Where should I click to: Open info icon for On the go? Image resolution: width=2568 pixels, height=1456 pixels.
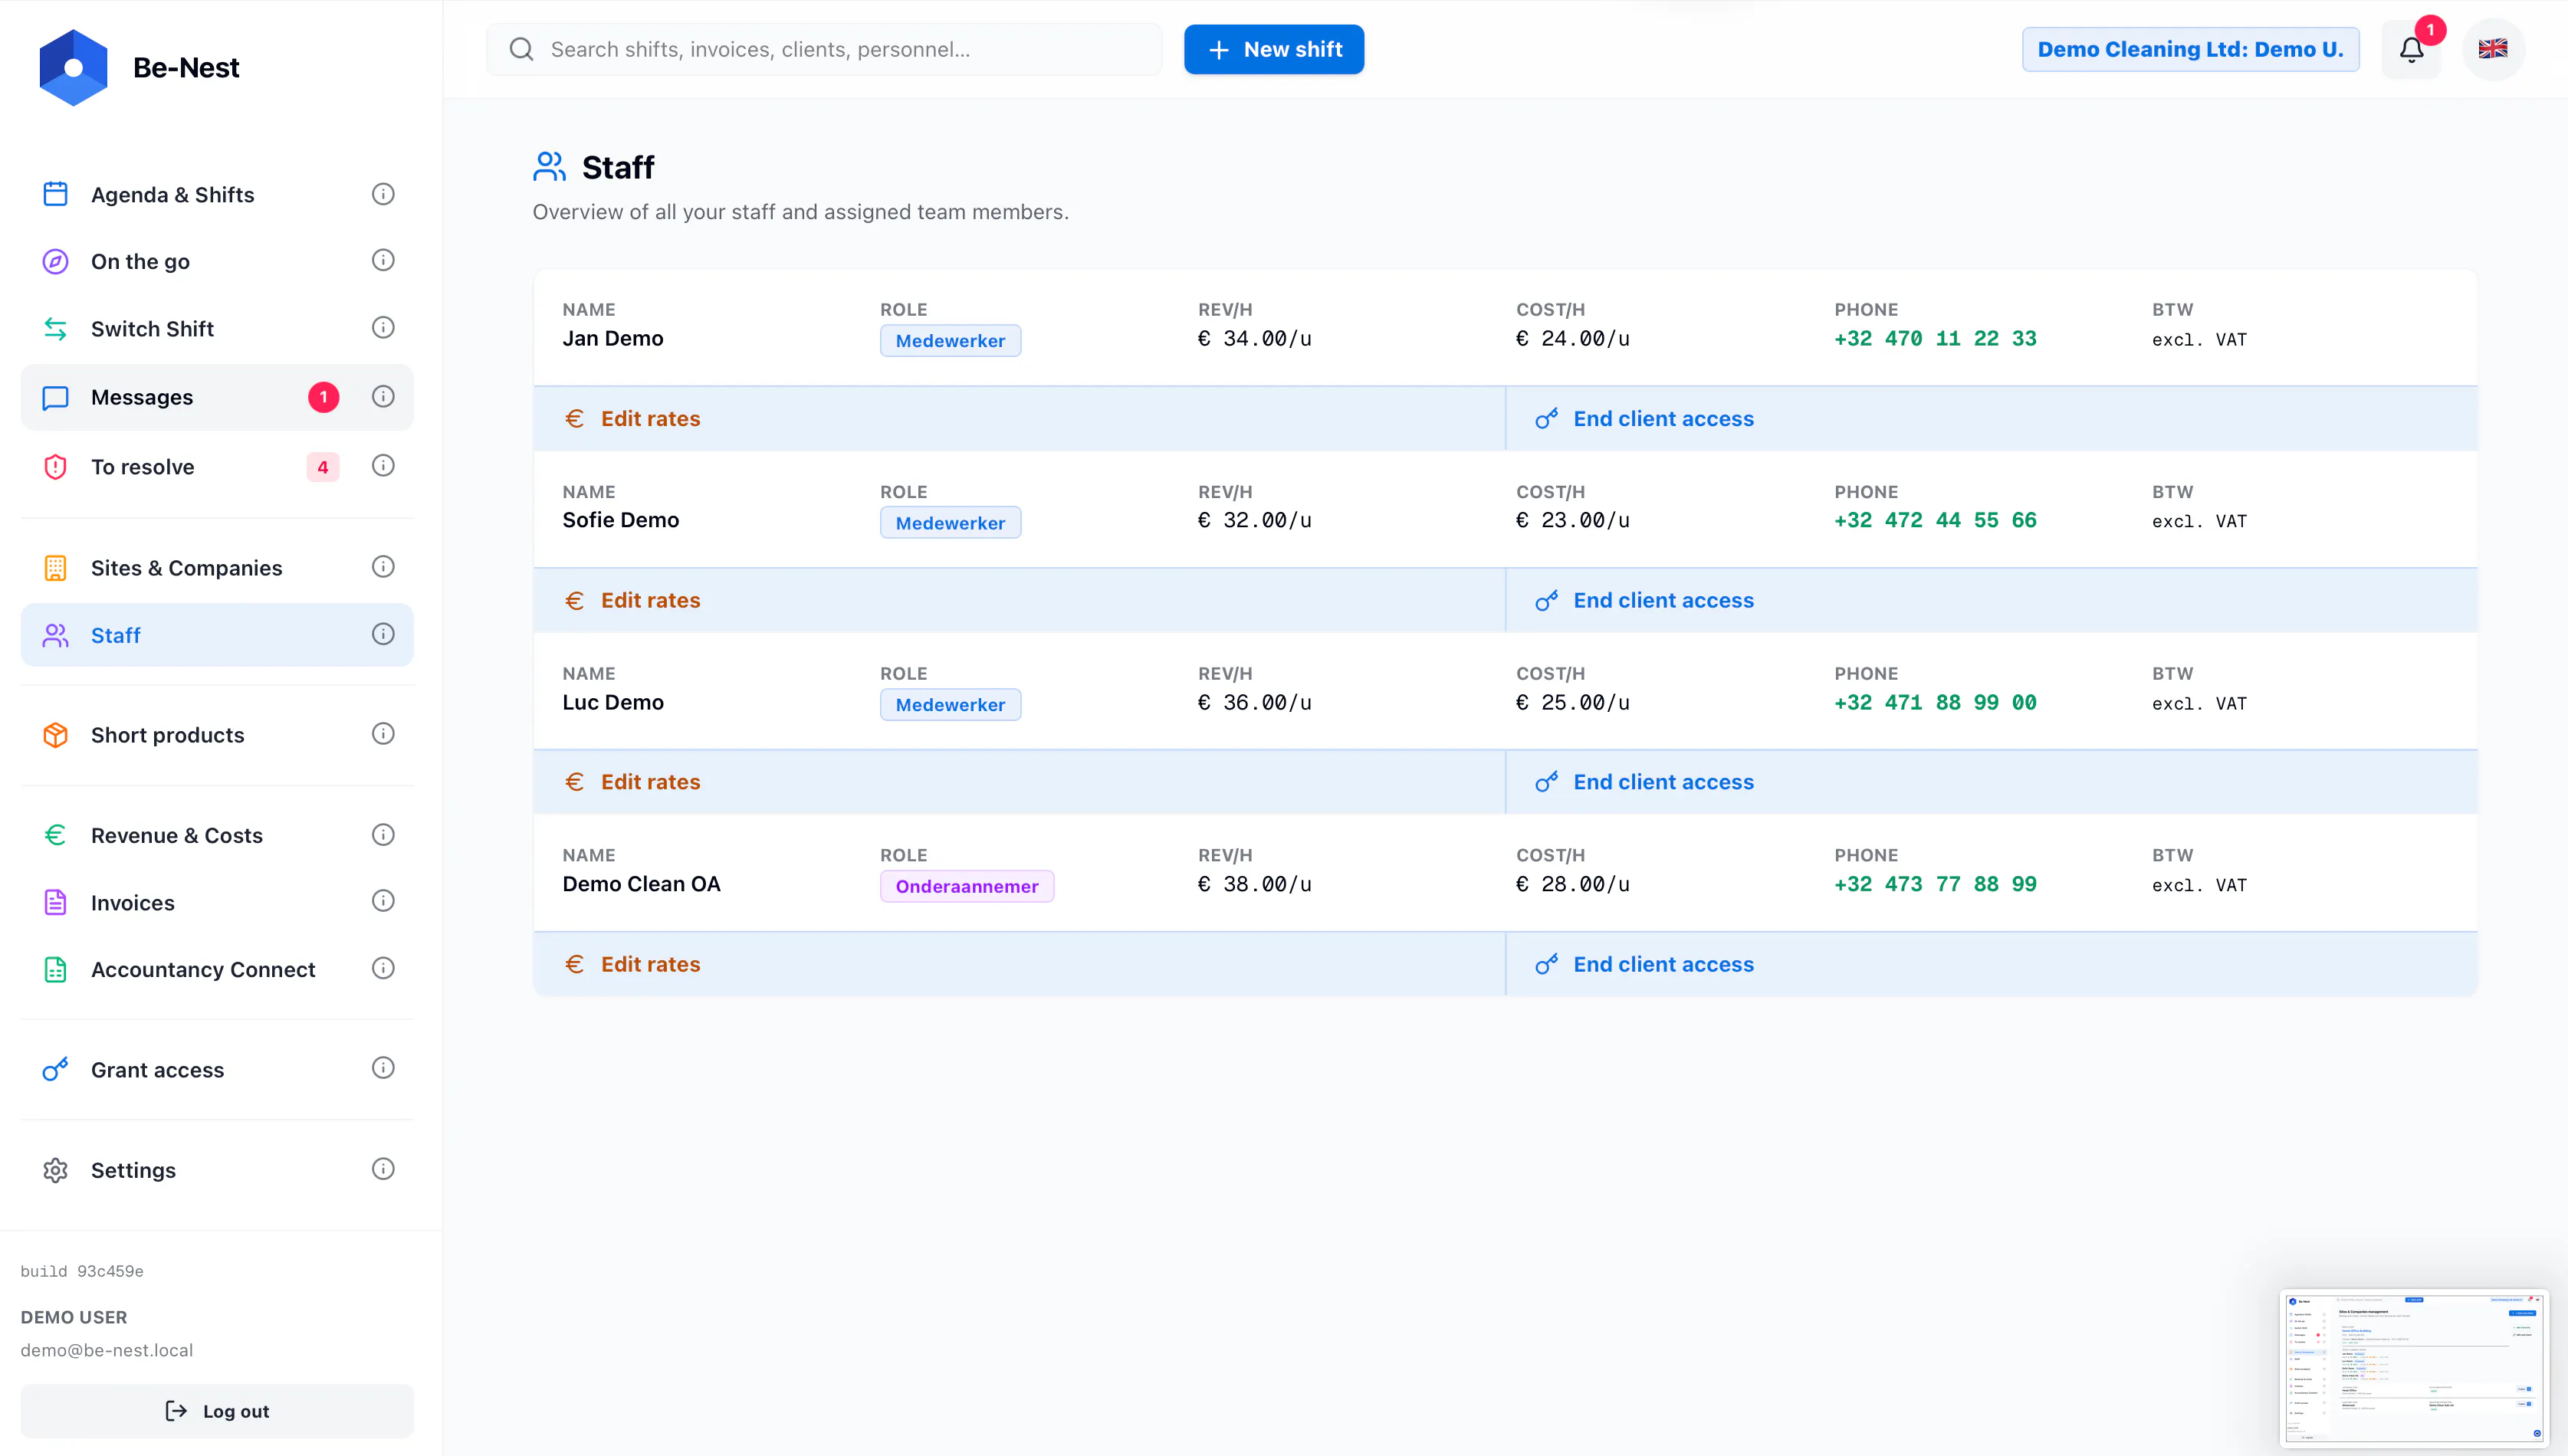point(383,260)
